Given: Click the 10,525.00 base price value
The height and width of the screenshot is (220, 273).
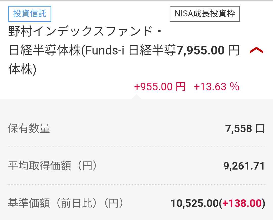Looking at the screenshot, I should coord(194,203).
